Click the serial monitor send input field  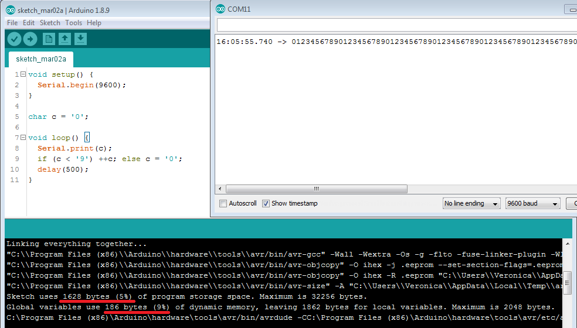(396, 25)
